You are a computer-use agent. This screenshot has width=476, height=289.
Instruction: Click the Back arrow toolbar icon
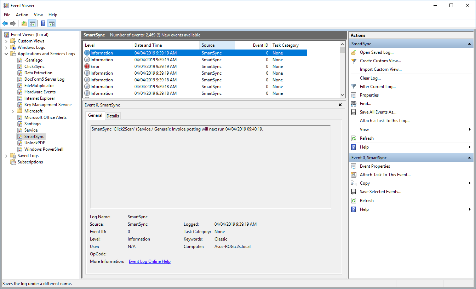coord(5,24)
